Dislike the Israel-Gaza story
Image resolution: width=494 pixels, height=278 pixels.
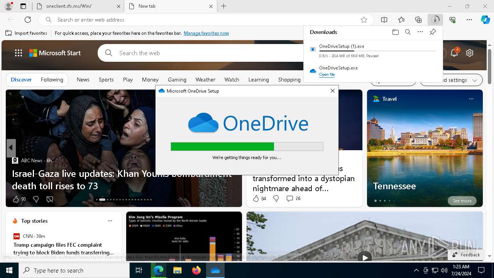pyautogui.click(x=36, y=199)
